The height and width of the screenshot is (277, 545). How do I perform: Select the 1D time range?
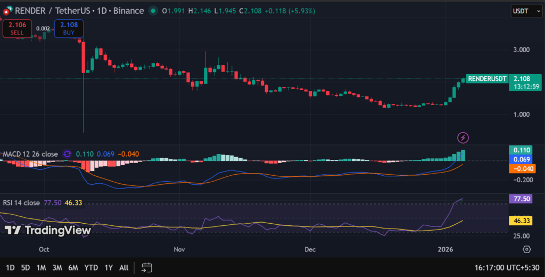tap(10, 267)
